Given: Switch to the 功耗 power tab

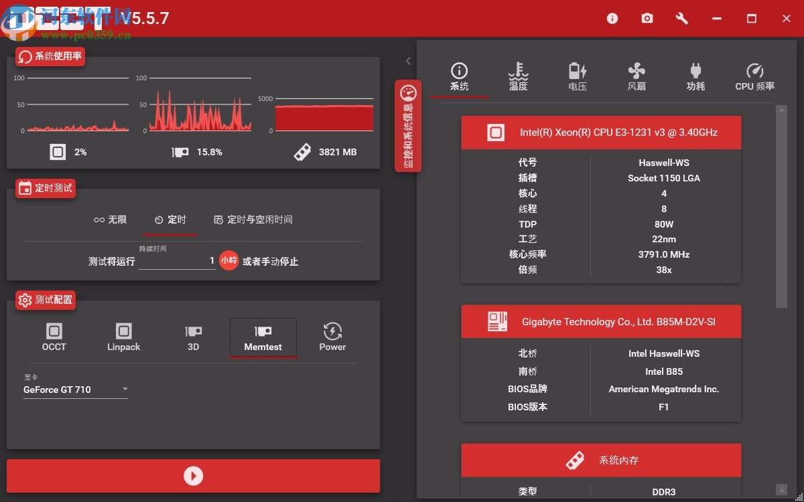Looking at the screenshot, I should pyautogui.click(x=695, y=78).
